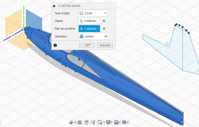Expand the Viewports dropdown arrow
The height and width of the screenshot is (127, 199).
[x=128, y=122]
